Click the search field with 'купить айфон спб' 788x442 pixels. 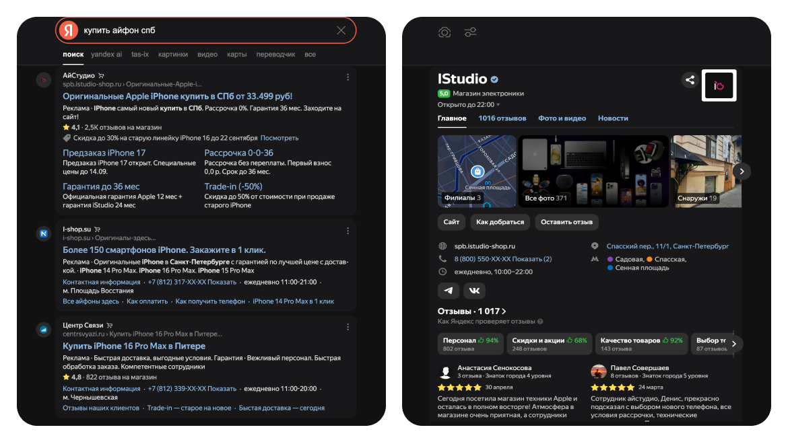[202, 30]
